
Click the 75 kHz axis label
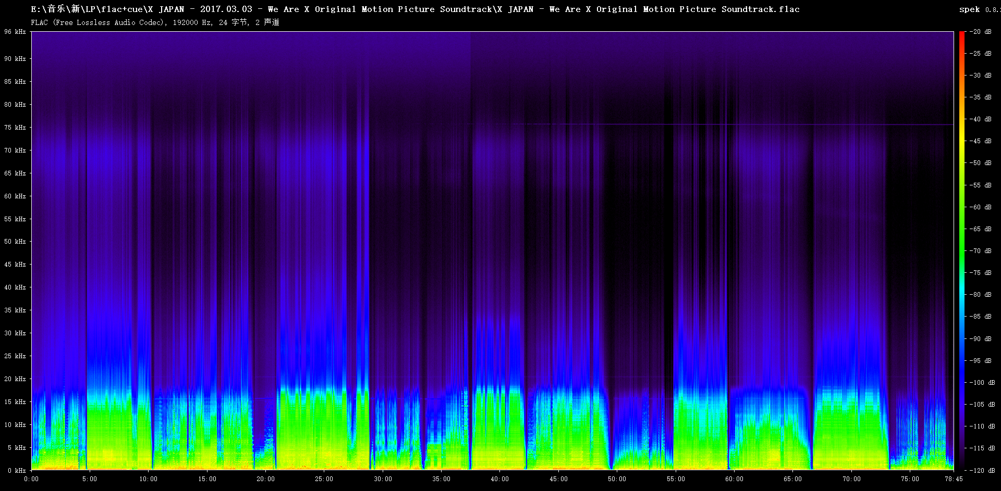click(x=15, y=128)
